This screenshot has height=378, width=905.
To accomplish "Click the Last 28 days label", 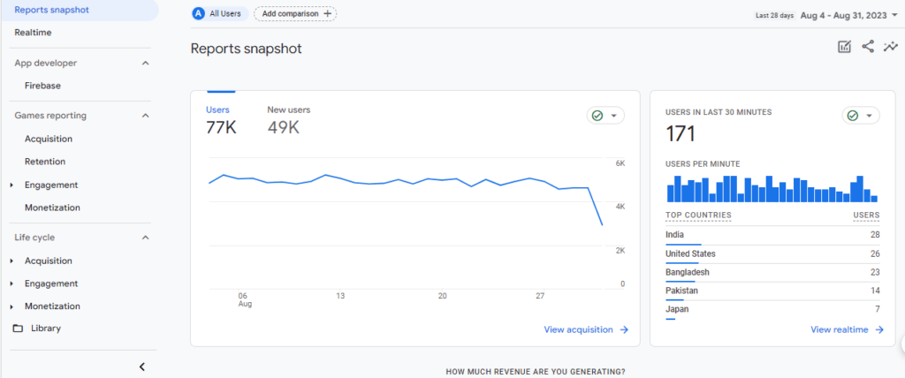I will point(776,16).
